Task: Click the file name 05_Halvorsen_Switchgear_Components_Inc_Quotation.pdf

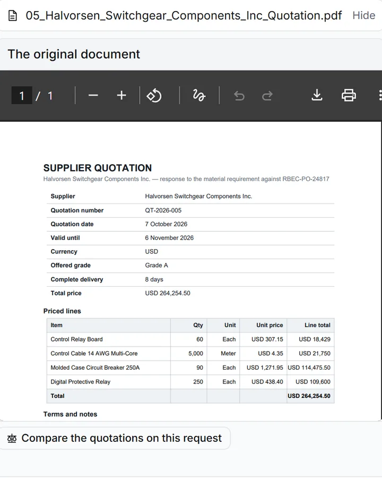Action: point(184,15)
